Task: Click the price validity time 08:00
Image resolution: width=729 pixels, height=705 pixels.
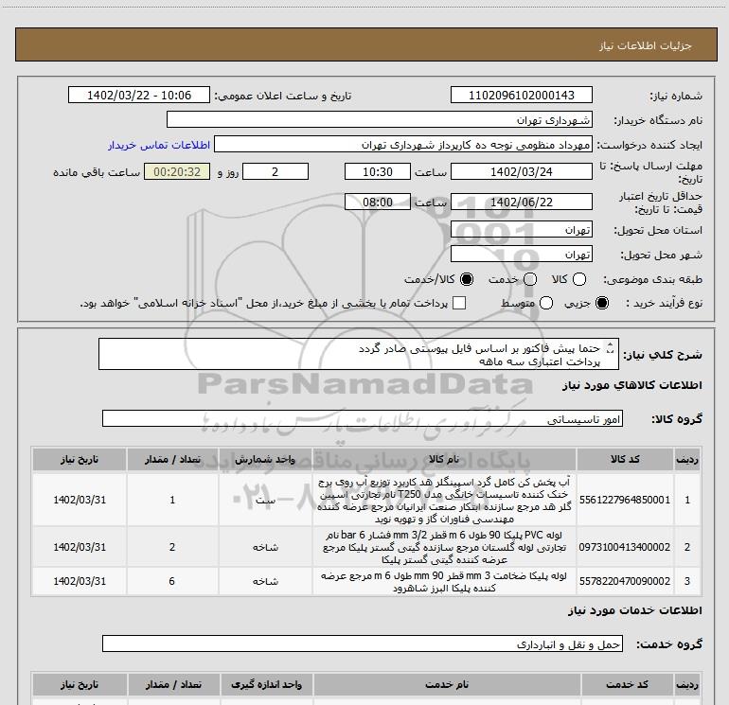Action: (x=378, y=202)
